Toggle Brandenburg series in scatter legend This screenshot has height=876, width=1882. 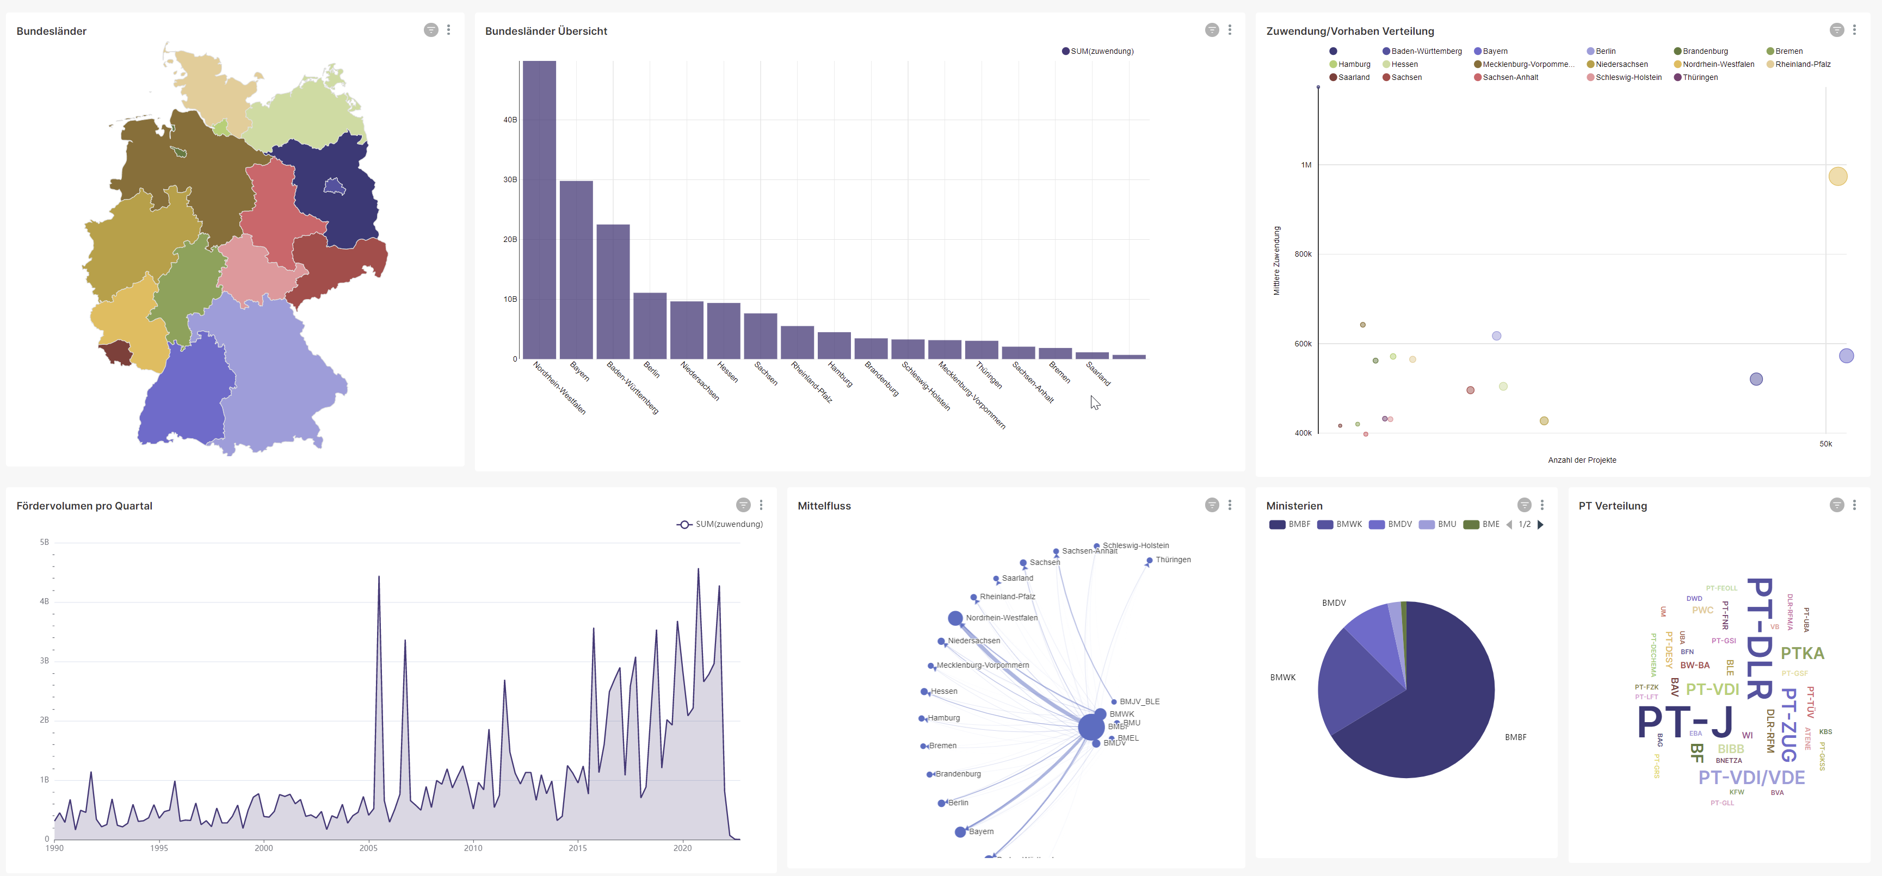tap(1701, 51)
